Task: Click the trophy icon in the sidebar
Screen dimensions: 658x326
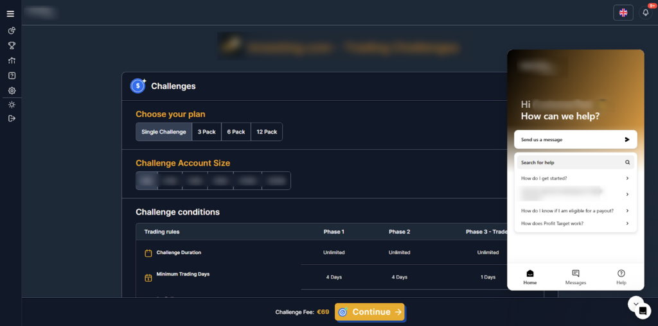Action: click(x=12, y=46)
